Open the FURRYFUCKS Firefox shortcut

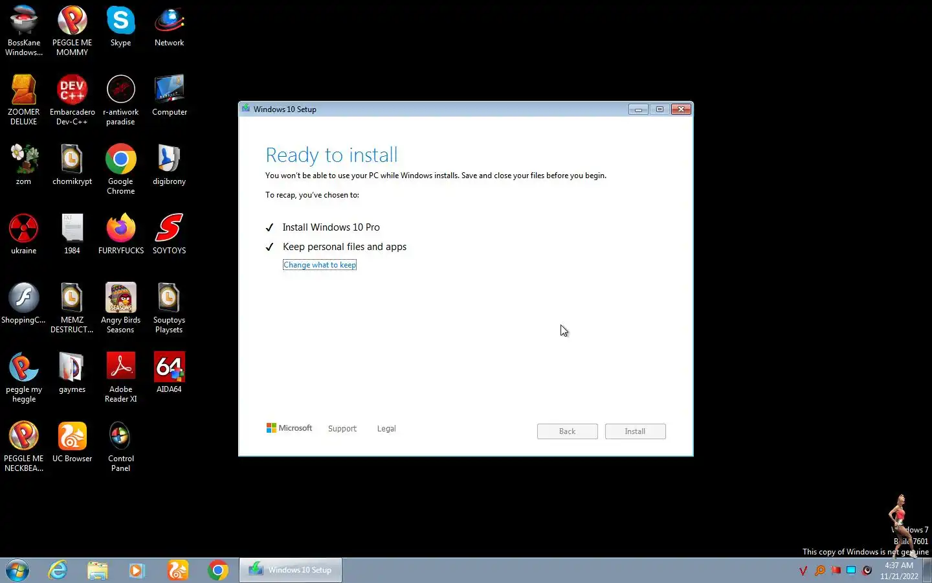click(120, 234)
